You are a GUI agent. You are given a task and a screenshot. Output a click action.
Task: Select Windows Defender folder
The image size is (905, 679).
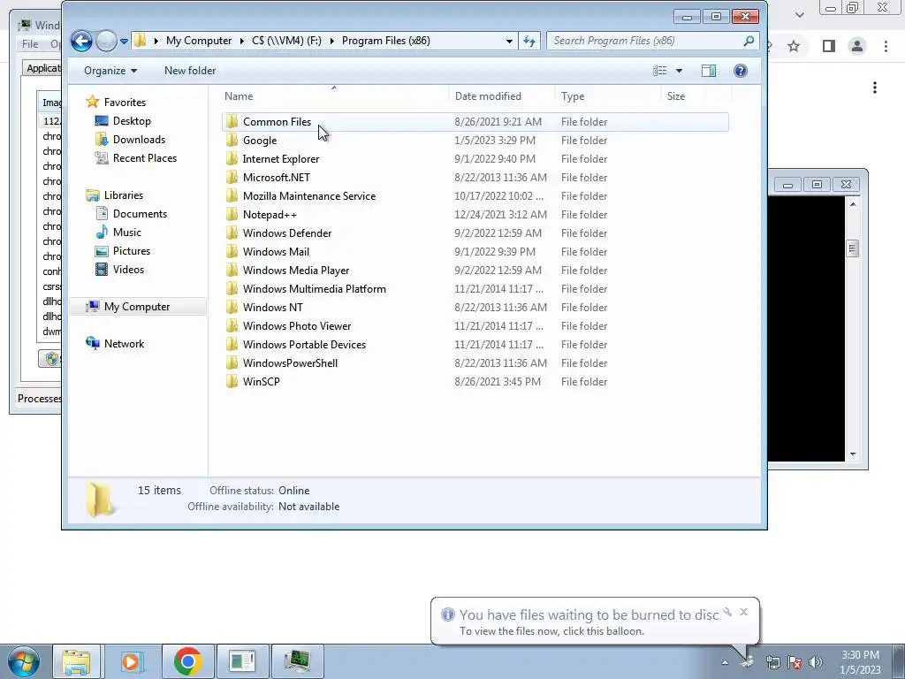tap(287, 233)
